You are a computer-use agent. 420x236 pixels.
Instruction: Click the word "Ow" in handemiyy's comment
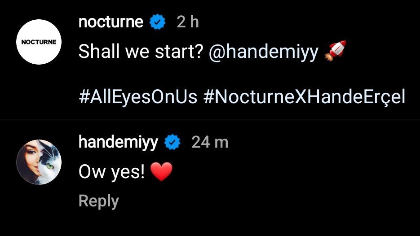(90, 172)
